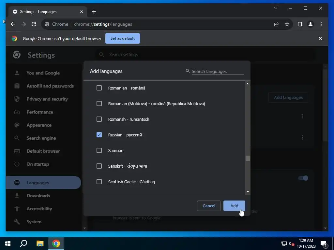
Task: Check the Sanskrit language checkbox
Action: (x=99, y=166)
